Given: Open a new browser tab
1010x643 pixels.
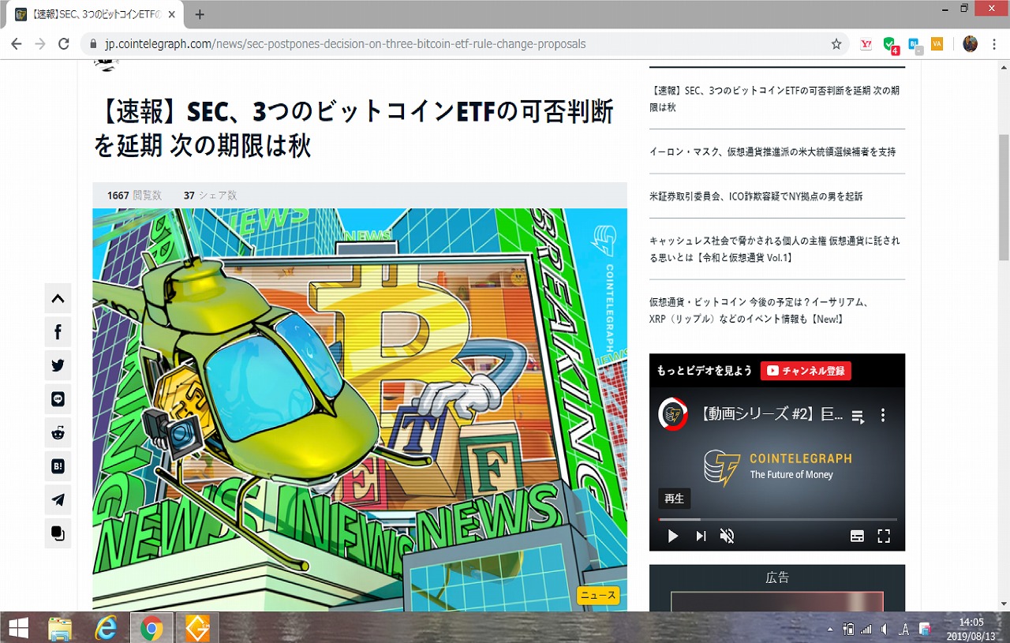Looking at the screenshot, I should pos(200,14).
